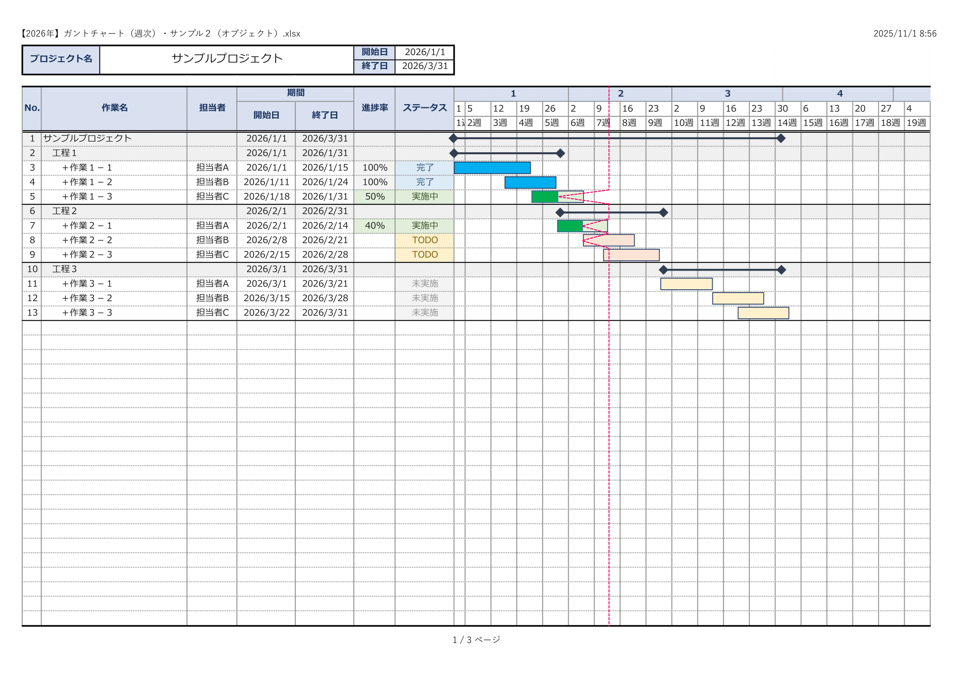Click the left diamond of the 工程3 summary line

click(x=663, y=270)
